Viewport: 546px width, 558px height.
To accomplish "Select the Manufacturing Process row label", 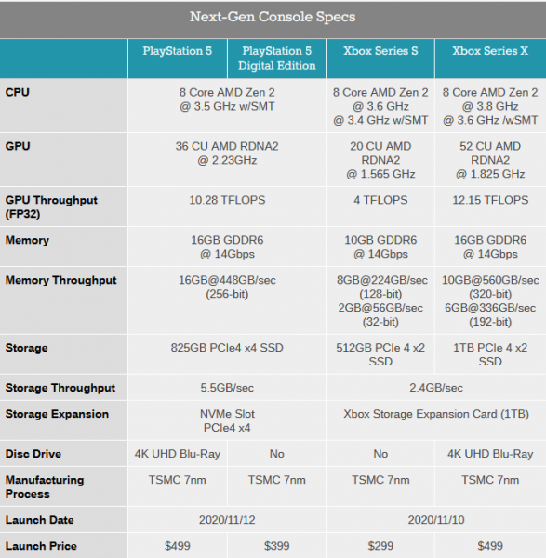I will 45,486.
